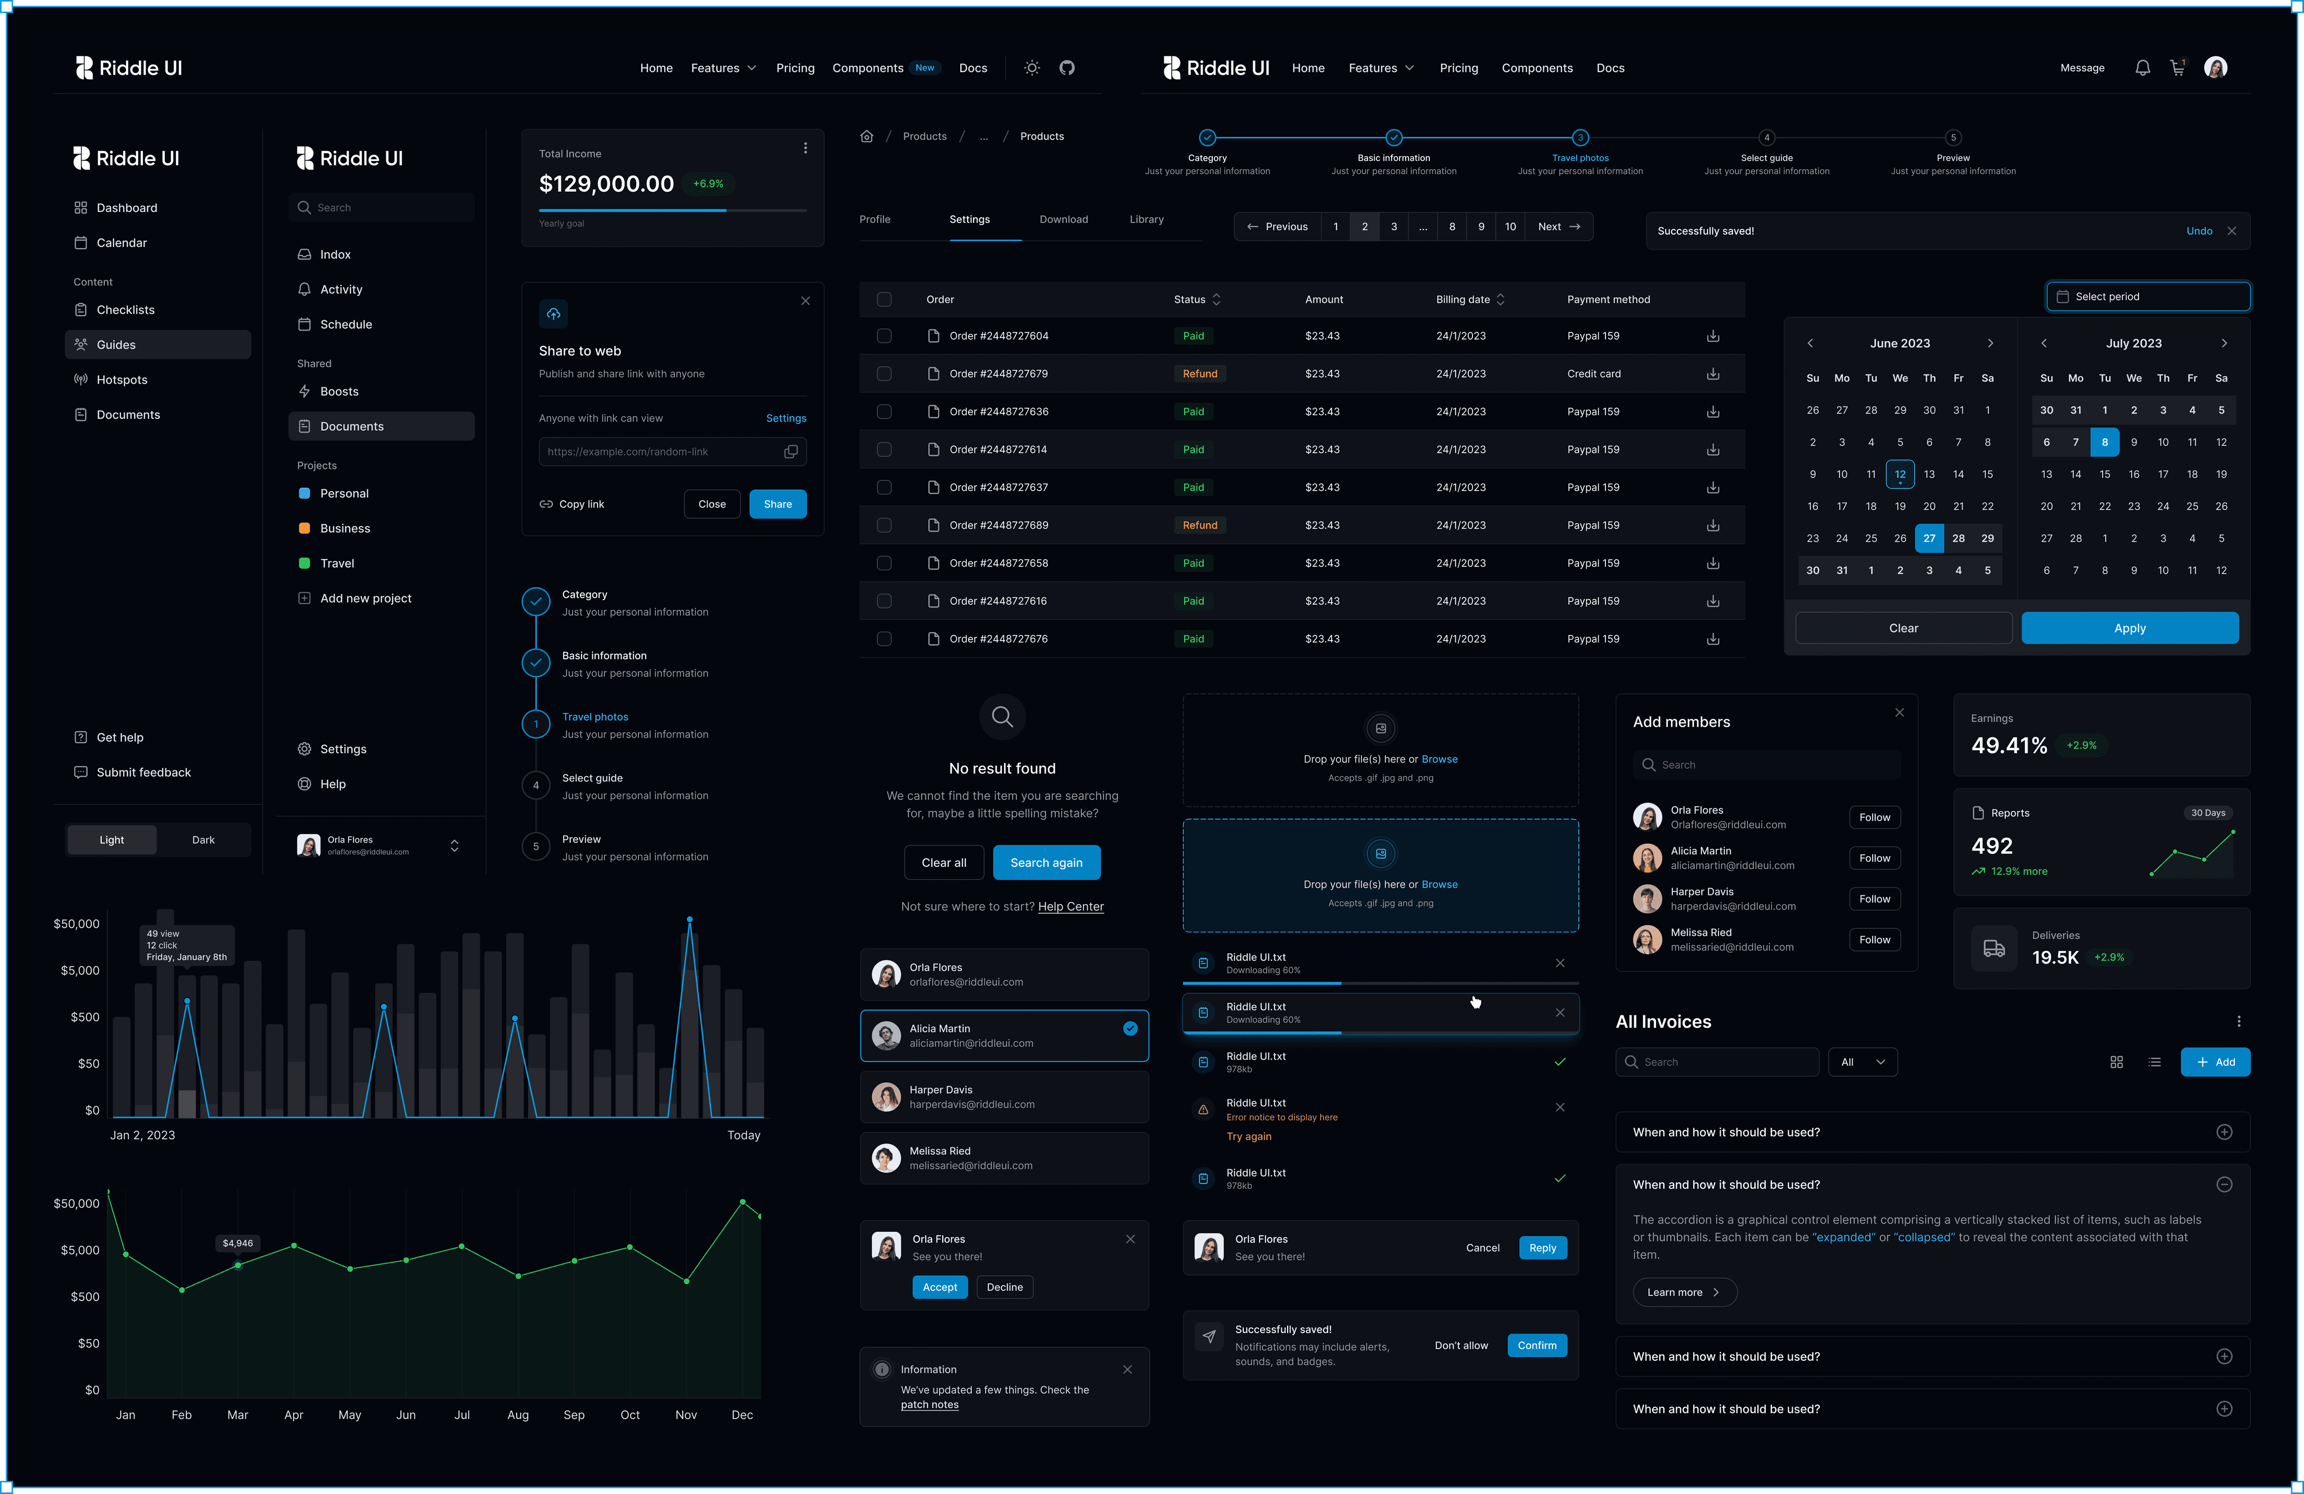Image resolution: width=2304 pixels, height=1494 pixels.
Task: Click the Yearly goal progress bar
Action: click(x=672, y=210)
